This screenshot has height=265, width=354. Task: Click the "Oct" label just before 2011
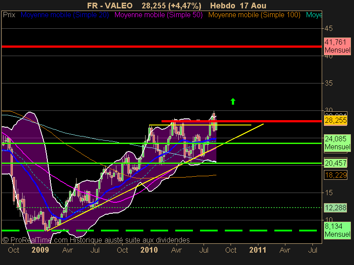point(231,250)
